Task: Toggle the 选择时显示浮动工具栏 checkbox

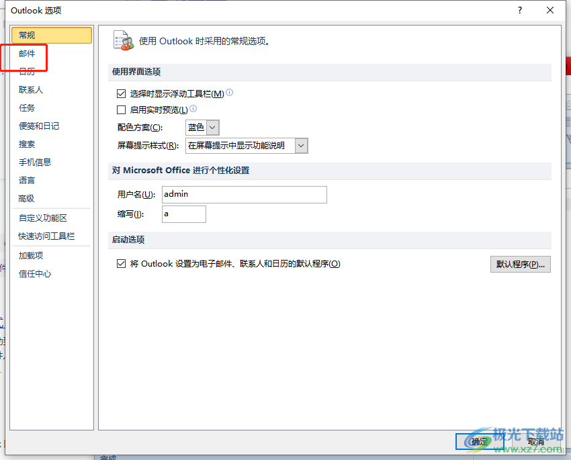Action: click(122, 94)
